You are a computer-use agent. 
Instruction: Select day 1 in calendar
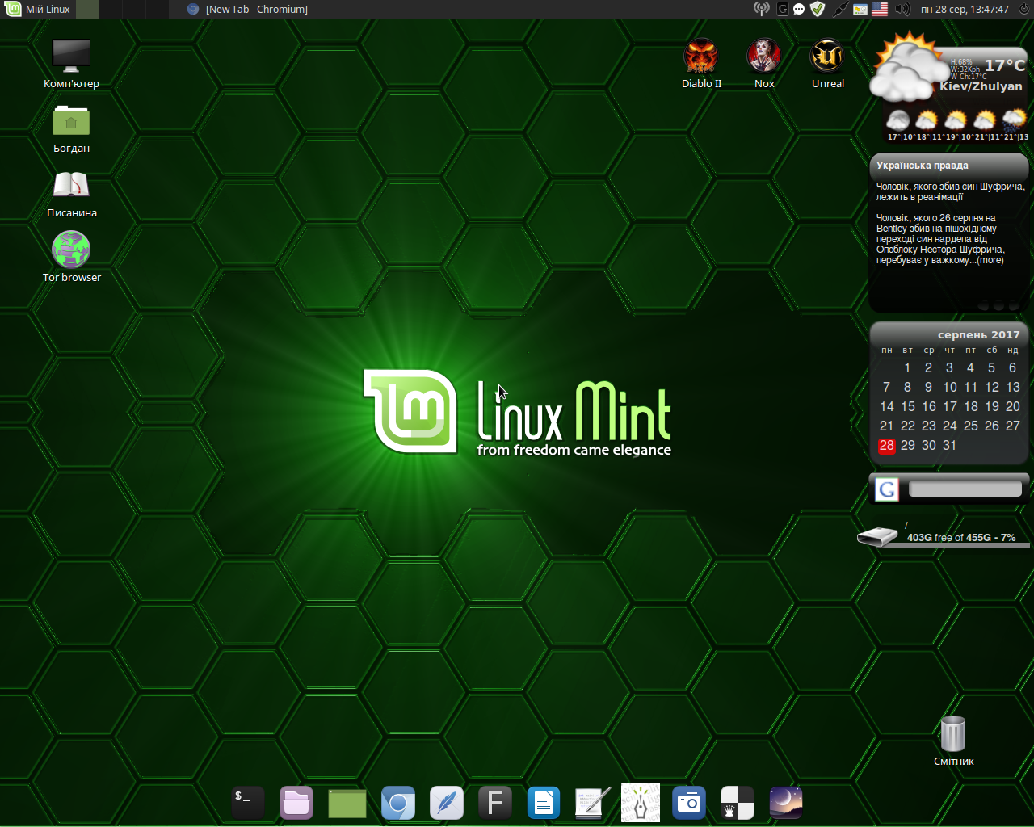[907, 368]
